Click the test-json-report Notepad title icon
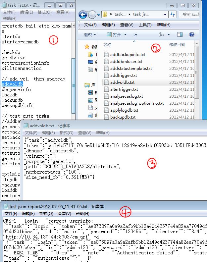This screenshot has width=207, height=262. point(6,206)
